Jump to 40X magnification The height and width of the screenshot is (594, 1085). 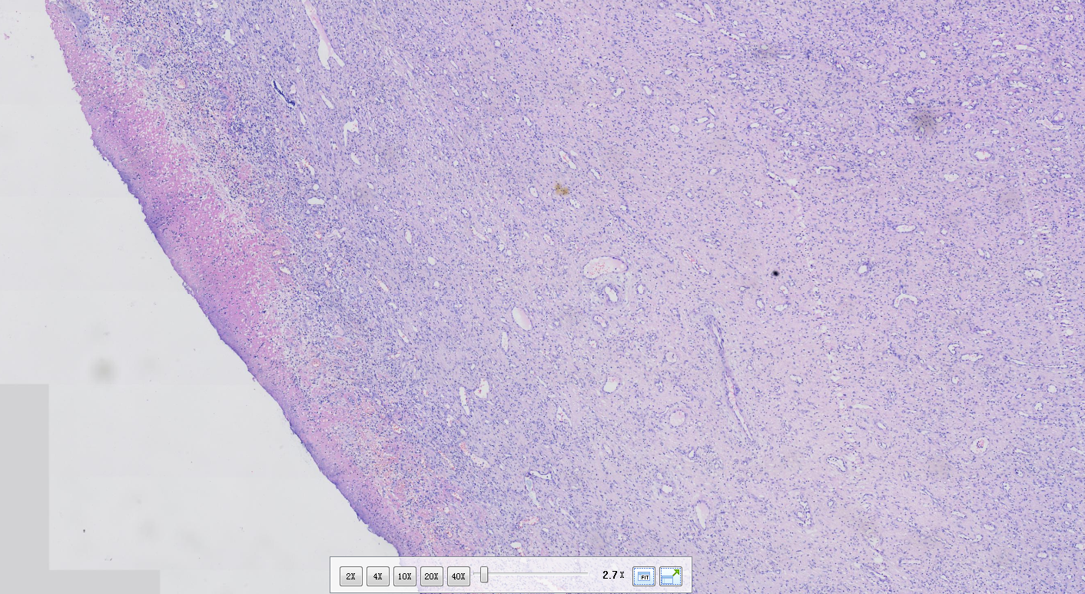pos(458,576)
